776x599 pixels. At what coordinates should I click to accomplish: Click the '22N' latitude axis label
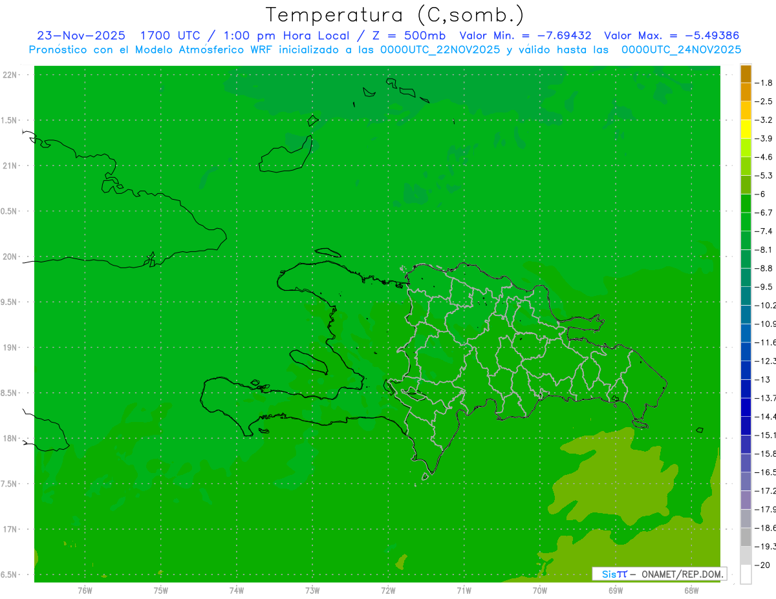10,75
